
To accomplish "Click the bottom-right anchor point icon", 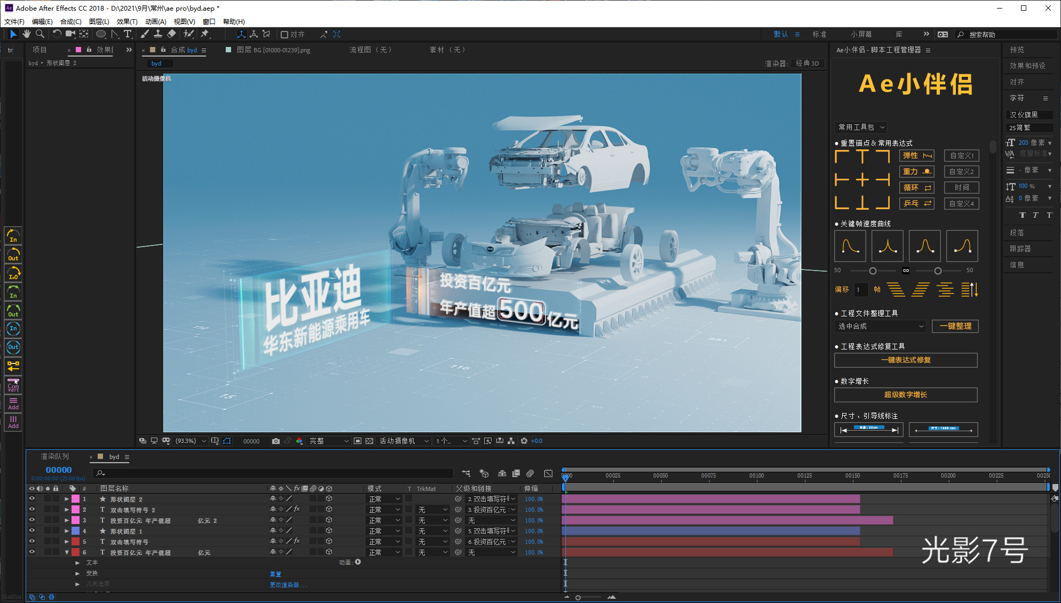I will pyautogui.click(x=883, y=202).
